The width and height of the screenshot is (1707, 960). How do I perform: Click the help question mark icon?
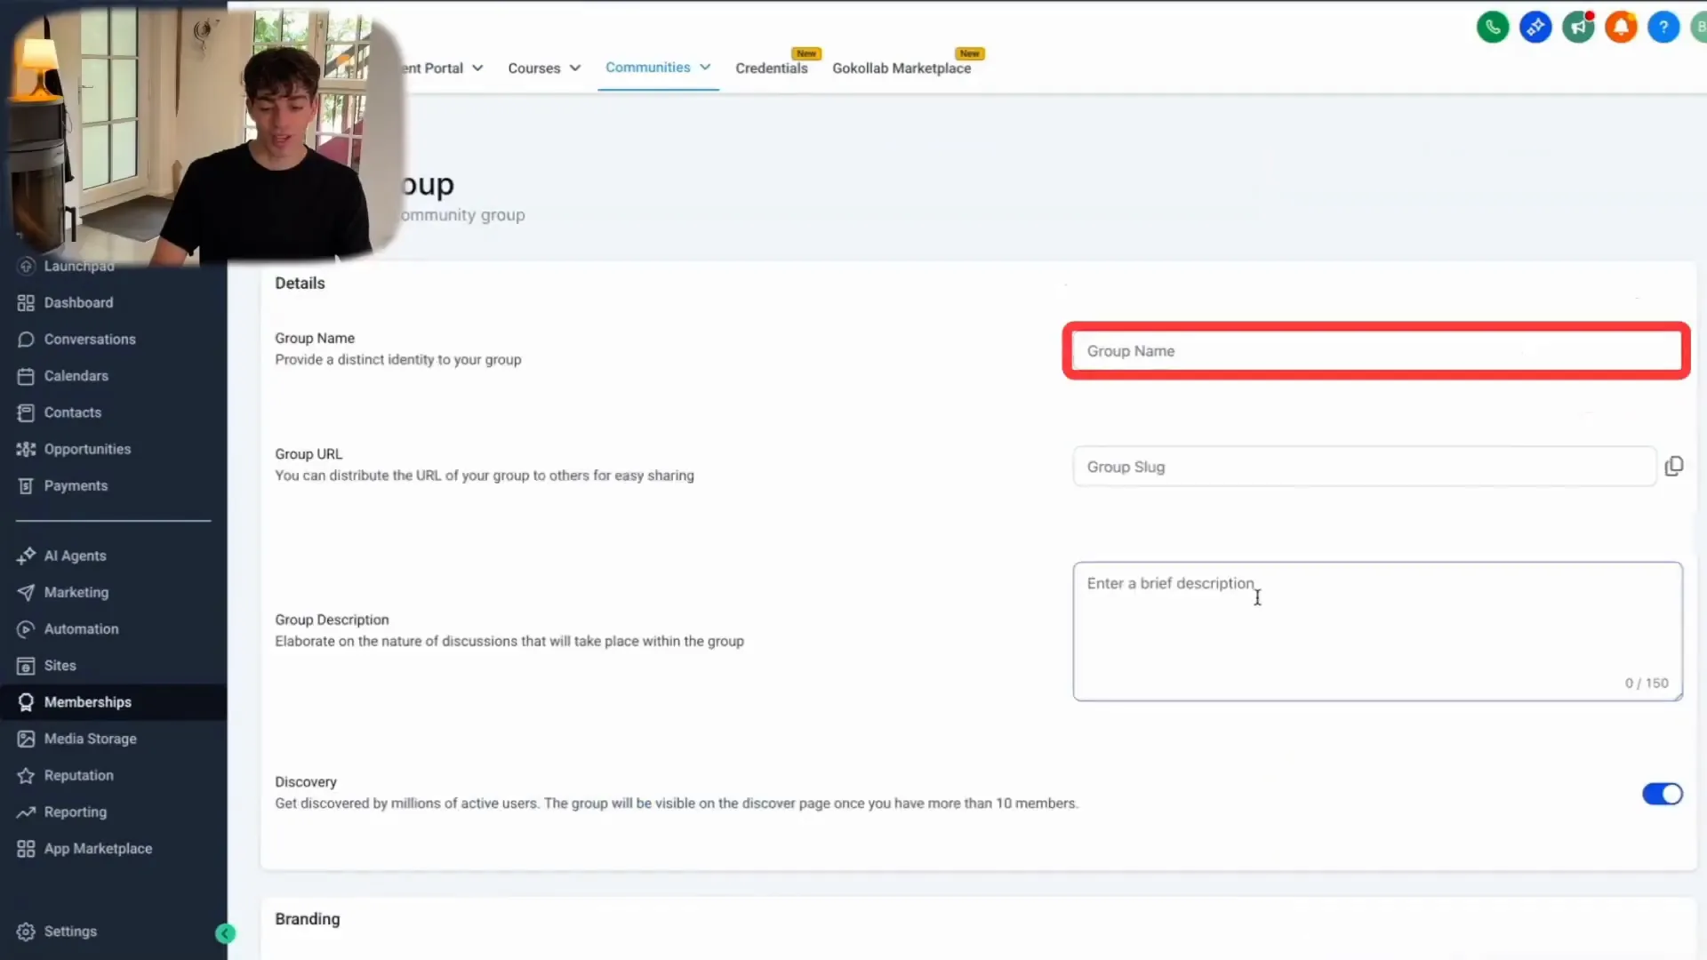pos(1663,27)
